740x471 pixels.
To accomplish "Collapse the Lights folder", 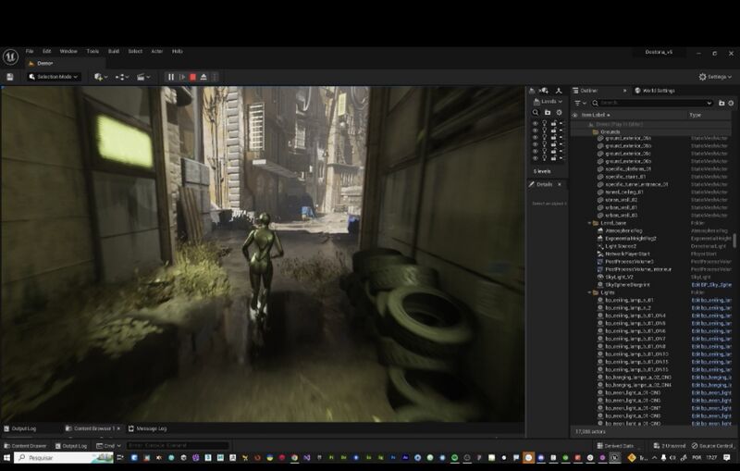I will click(589, 292).
